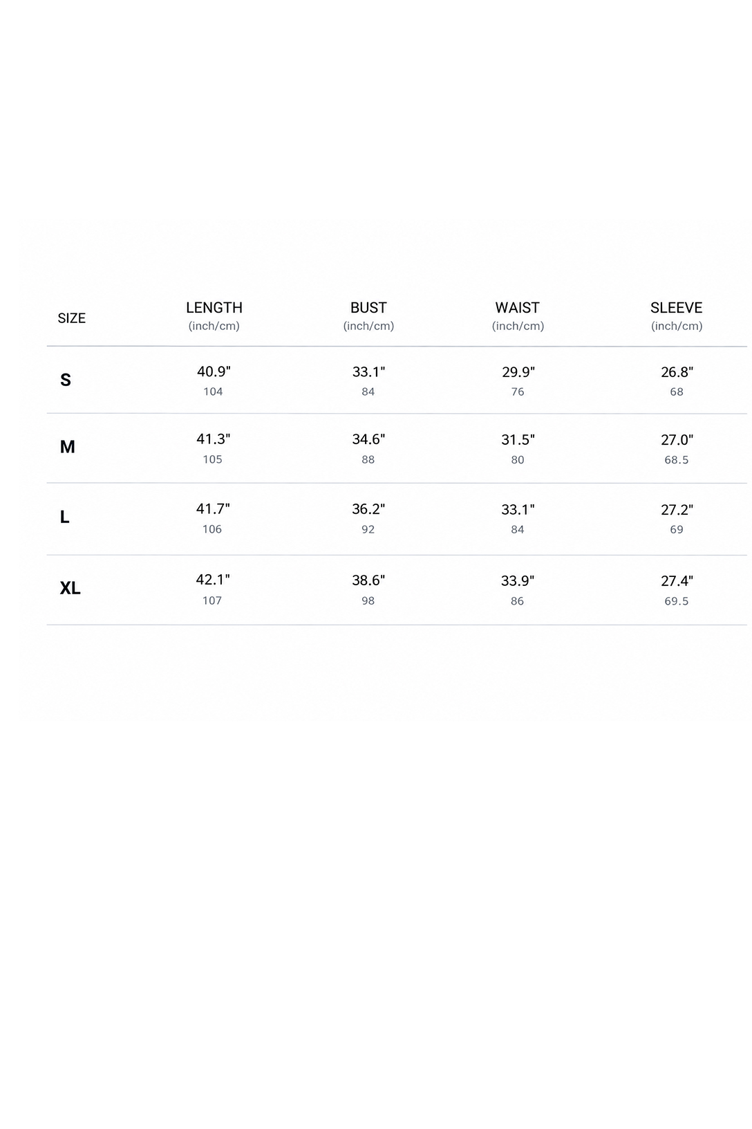Click the 27.4" sleeve value for XL

(x=677, y=581)
